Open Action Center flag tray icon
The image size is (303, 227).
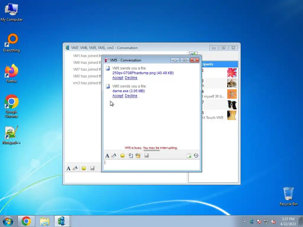point(259,221)
